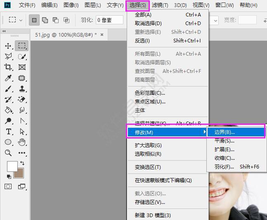The height and width of the screenshot is (220, 267).
Task: Open the 视图(V) menu
Action: coord(201,5)
